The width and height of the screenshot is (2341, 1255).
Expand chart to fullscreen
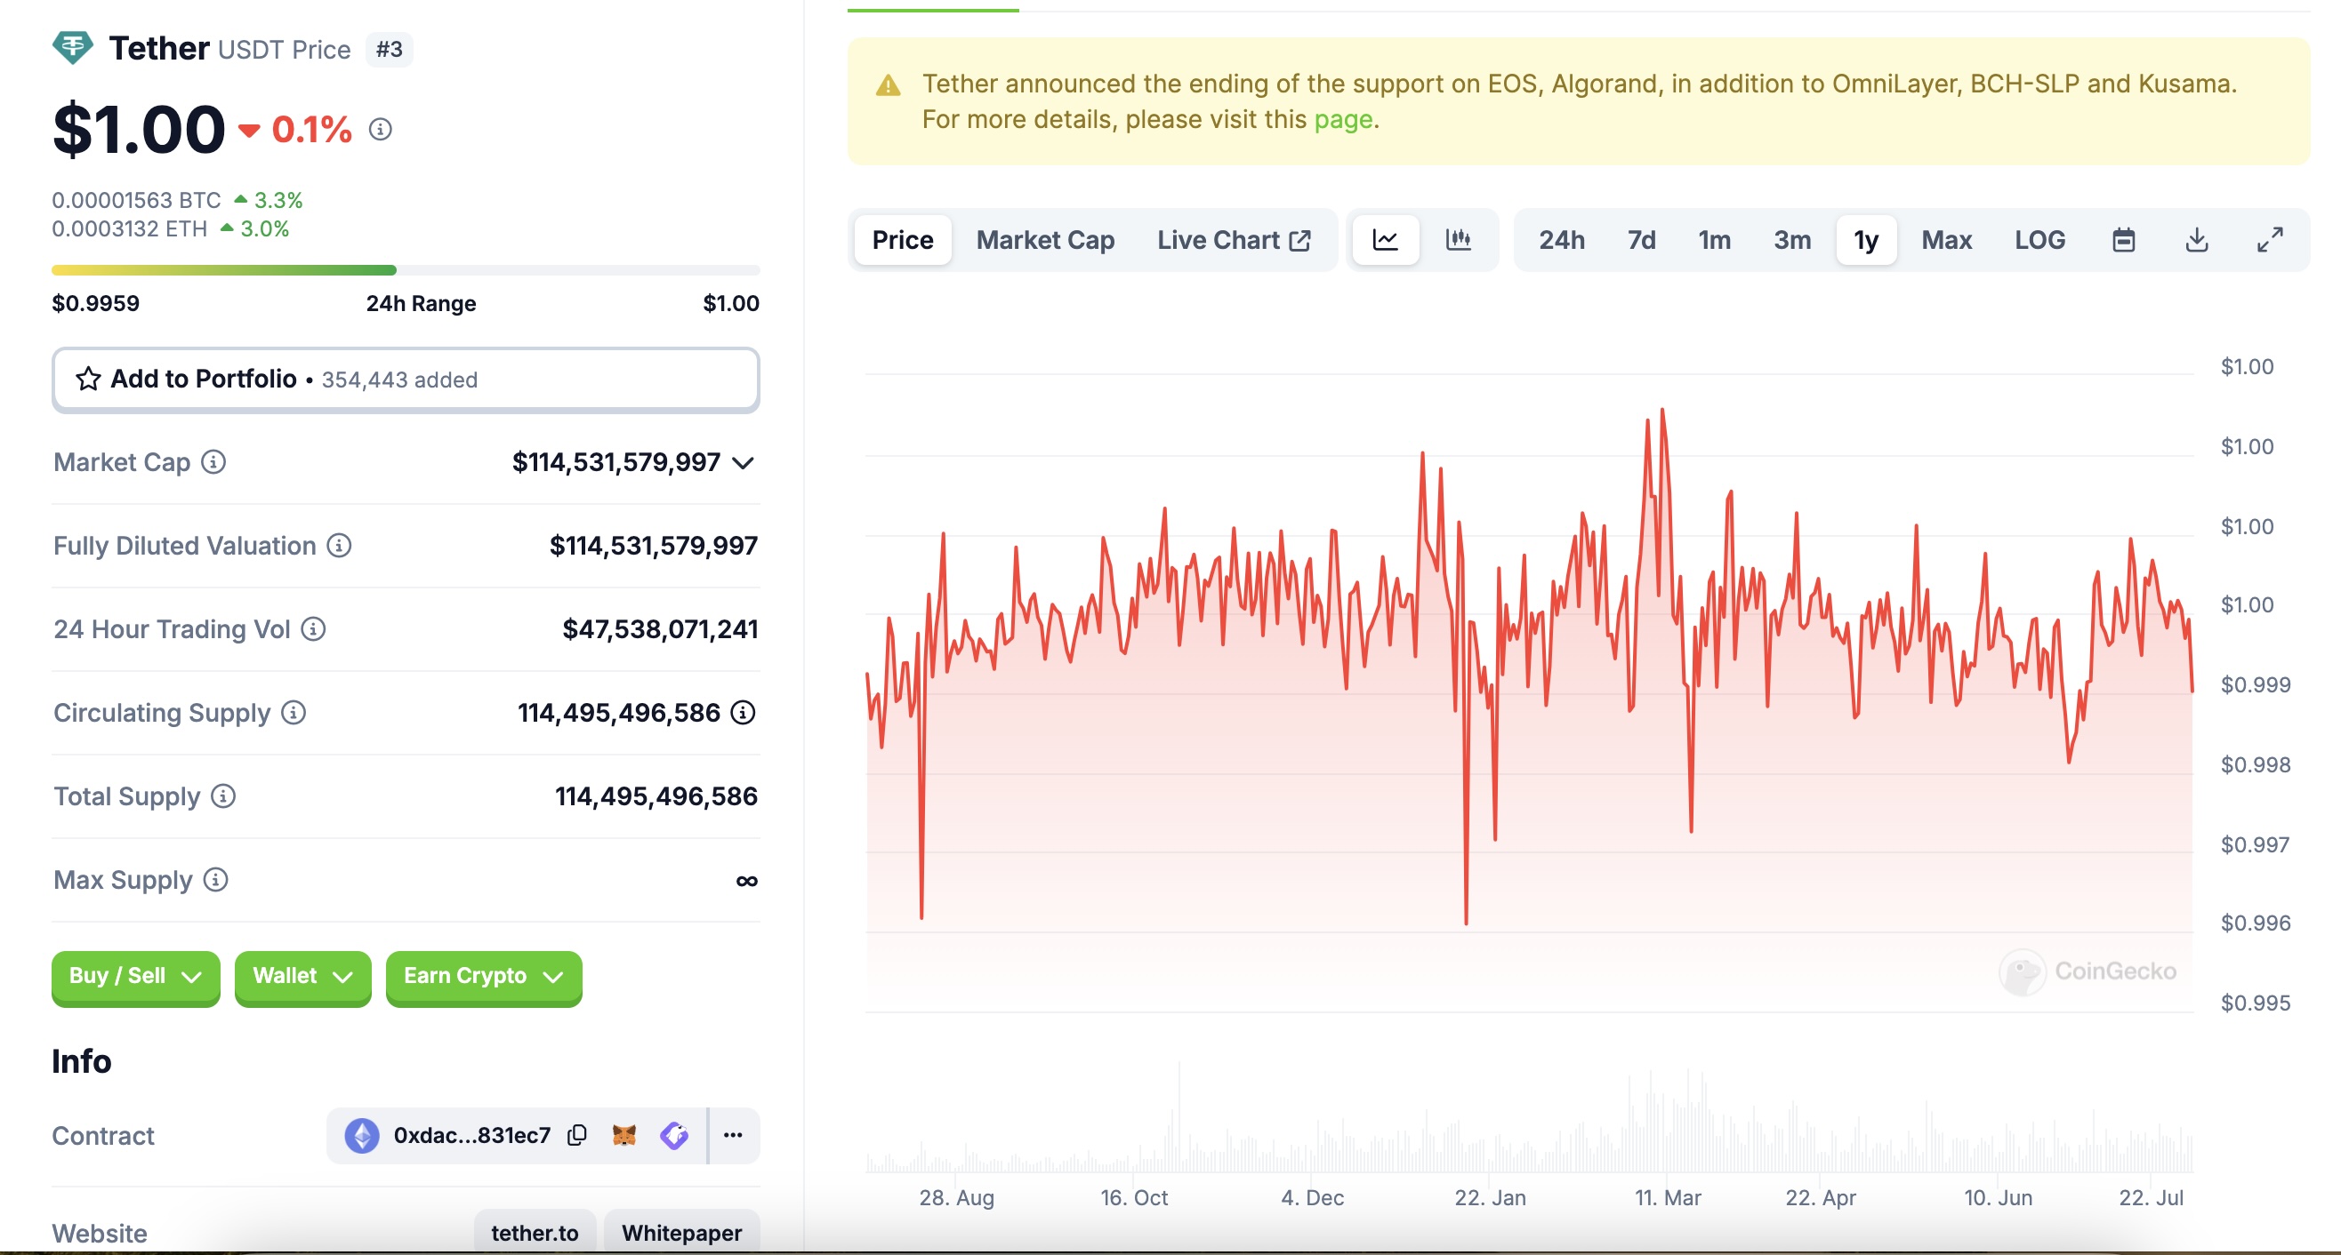pos(2269,240)
